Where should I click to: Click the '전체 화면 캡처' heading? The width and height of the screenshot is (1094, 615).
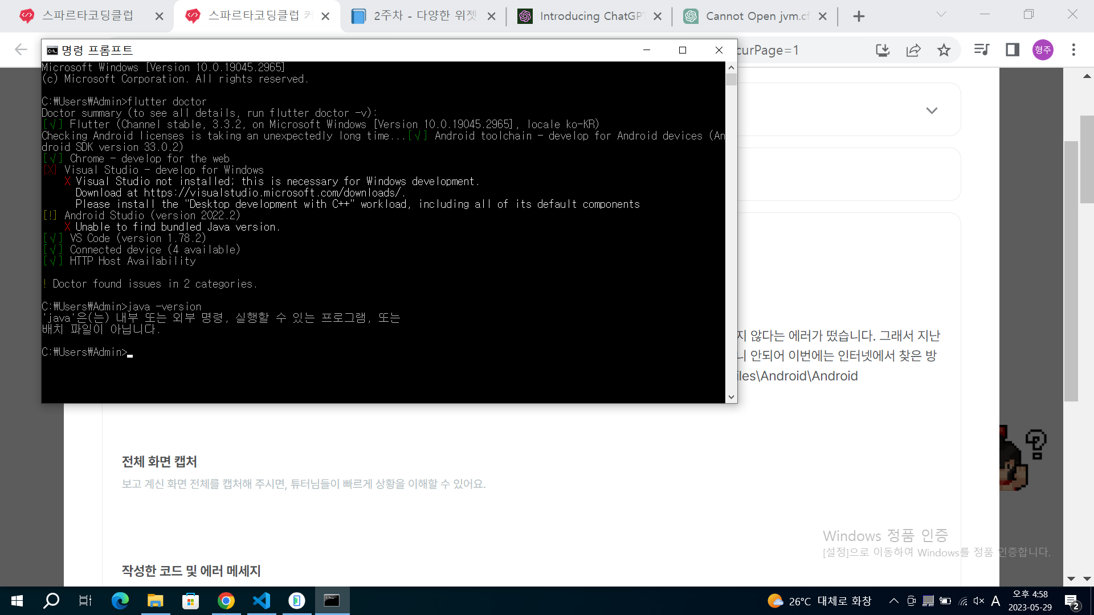[x=159, y=461]
